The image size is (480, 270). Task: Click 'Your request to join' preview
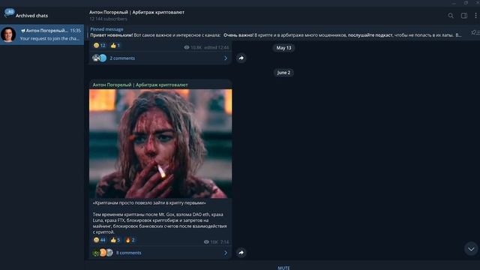[49, 38]
